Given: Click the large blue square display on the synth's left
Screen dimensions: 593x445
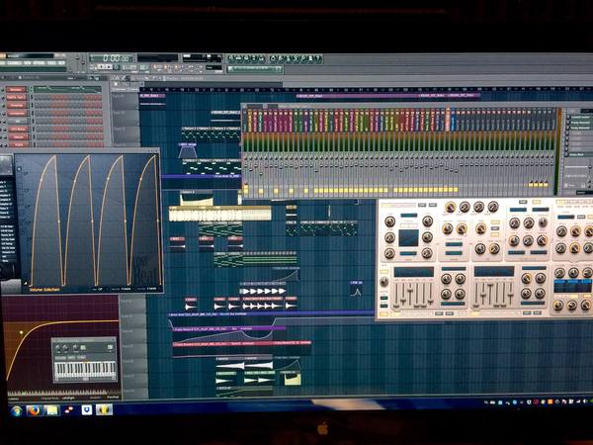Looking at the screenshot, I should click(408, 237).
